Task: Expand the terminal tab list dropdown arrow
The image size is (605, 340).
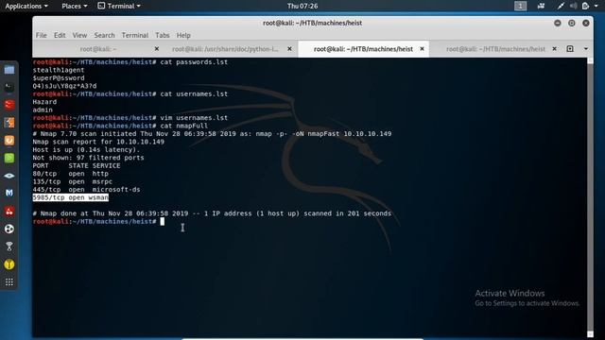Action: (586, 49)
